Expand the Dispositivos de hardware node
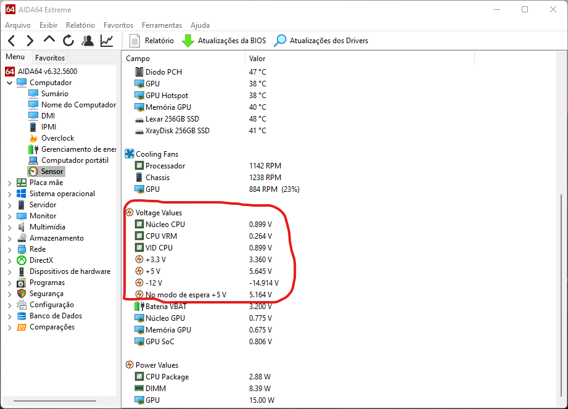 9,271
